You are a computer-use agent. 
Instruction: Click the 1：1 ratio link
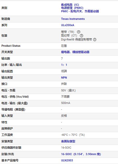[x=64, y=65]
